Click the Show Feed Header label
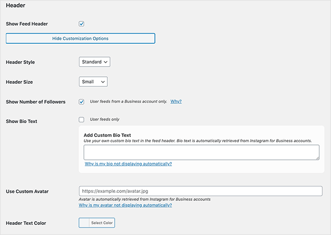Viewport: 331px width, 235px height. tap(27, 24)
